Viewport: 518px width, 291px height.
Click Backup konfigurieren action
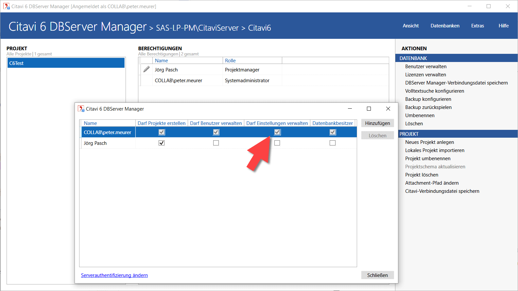pos(428,99)
